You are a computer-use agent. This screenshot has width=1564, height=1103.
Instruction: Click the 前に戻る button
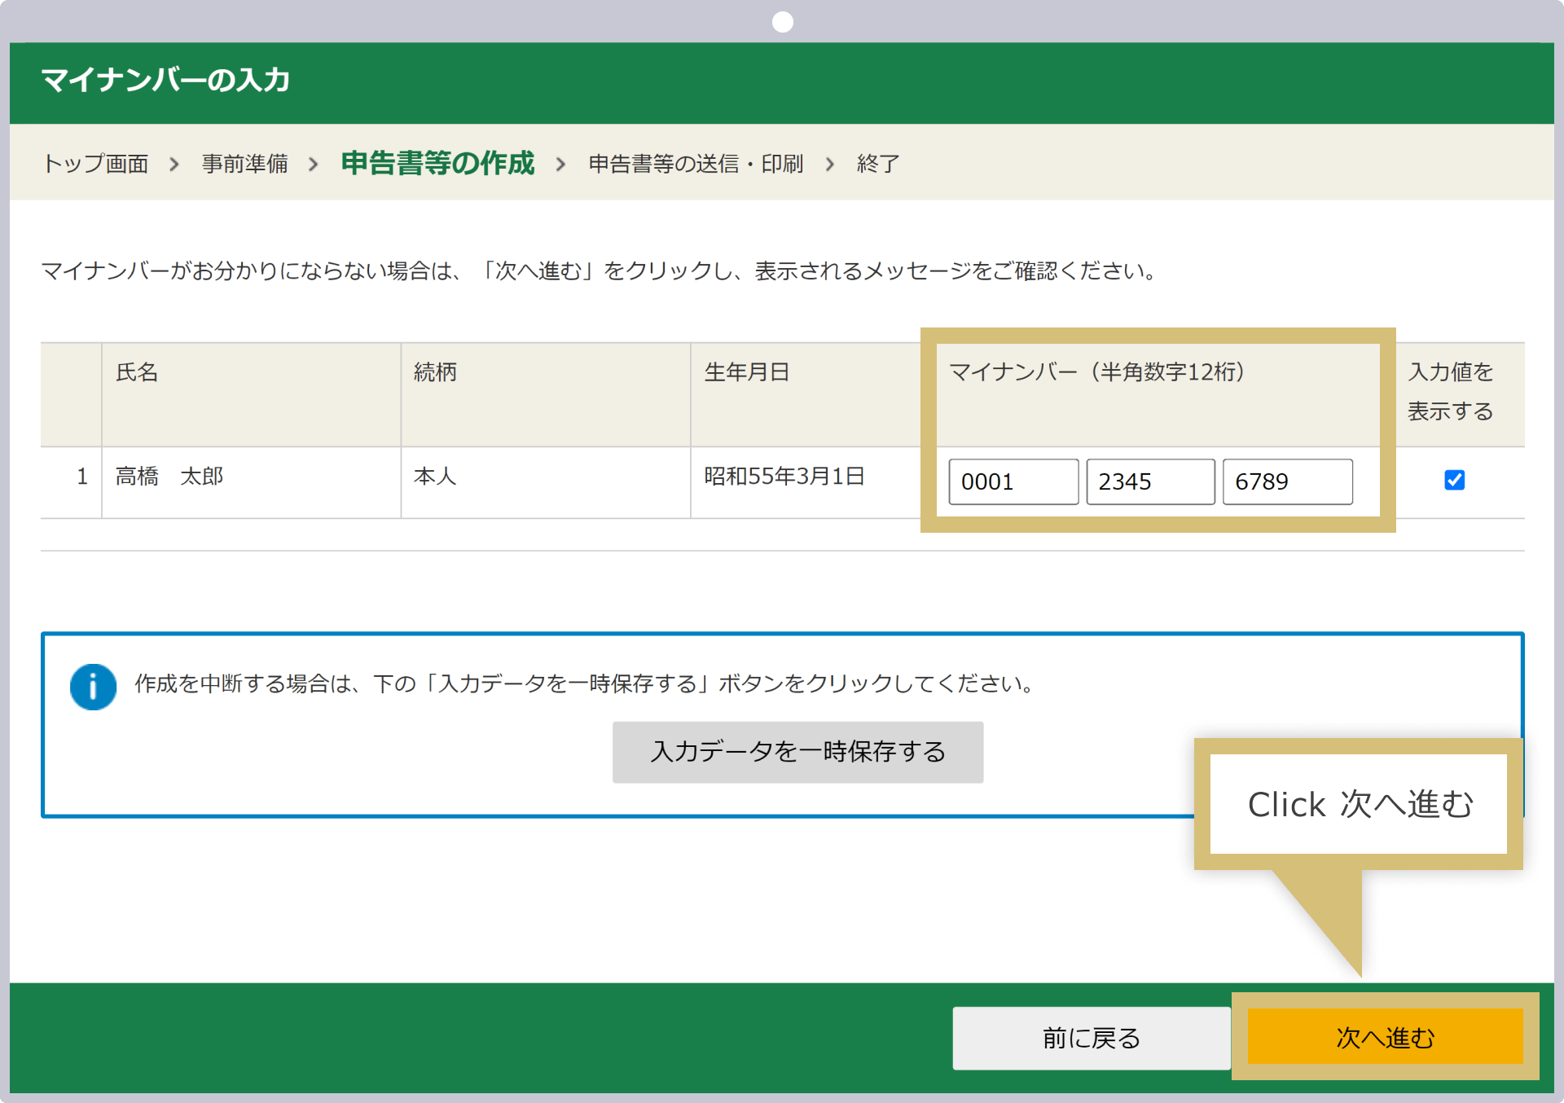[x=1092, y=1038]
